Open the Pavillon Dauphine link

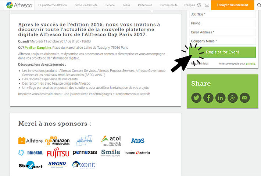[x=38, y=48]
